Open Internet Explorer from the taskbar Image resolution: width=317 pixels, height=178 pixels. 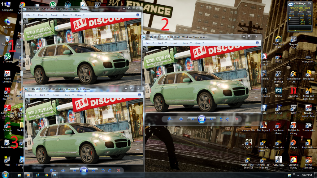pyautogui.click(x=37, y=175)
